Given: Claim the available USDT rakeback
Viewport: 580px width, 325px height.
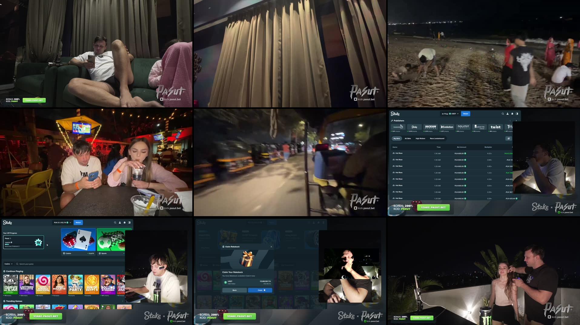Looking at the screenshot, I should pyautogui.click(x=260, y=290).
